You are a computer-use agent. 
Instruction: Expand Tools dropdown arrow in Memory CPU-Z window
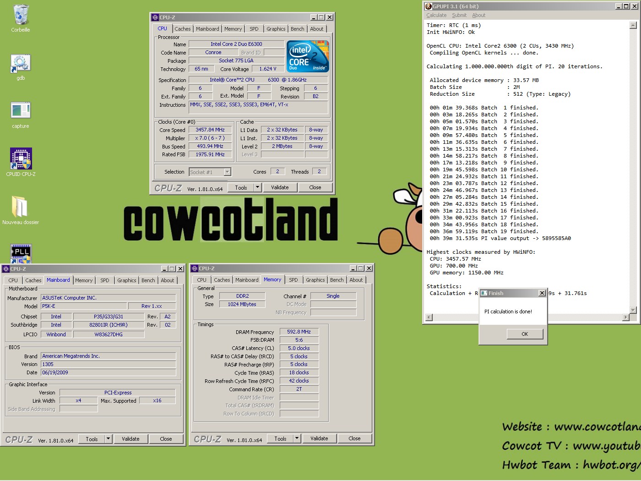(297, 438)
